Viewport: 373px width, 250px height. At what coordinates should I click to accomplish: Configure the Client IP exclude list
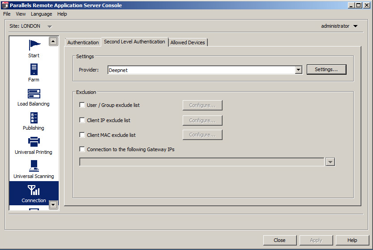click(x=202, y=120)
